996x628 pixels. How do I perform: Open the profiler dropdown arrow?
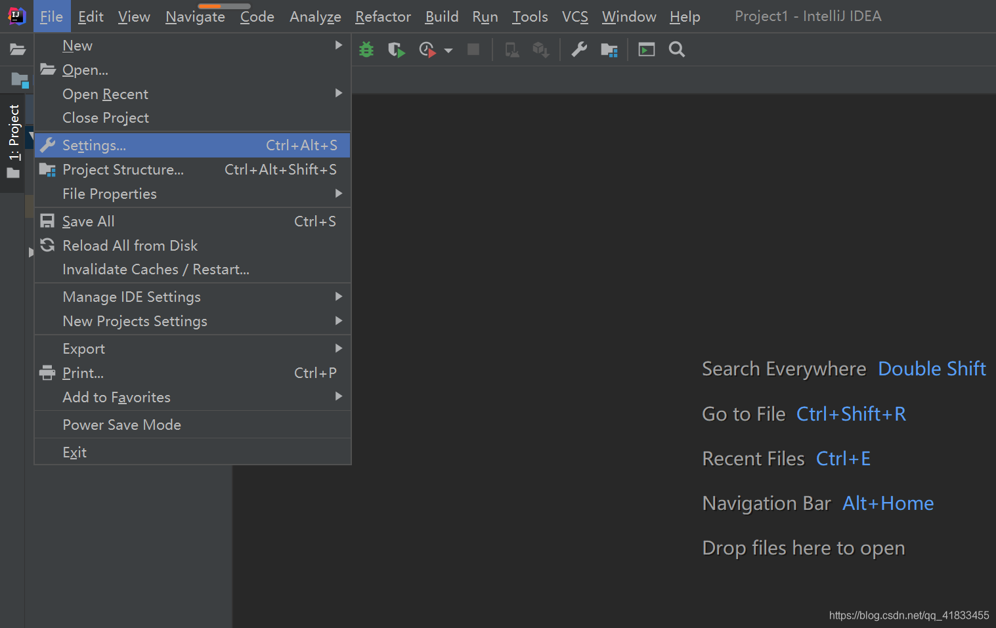tap(448, 50)
